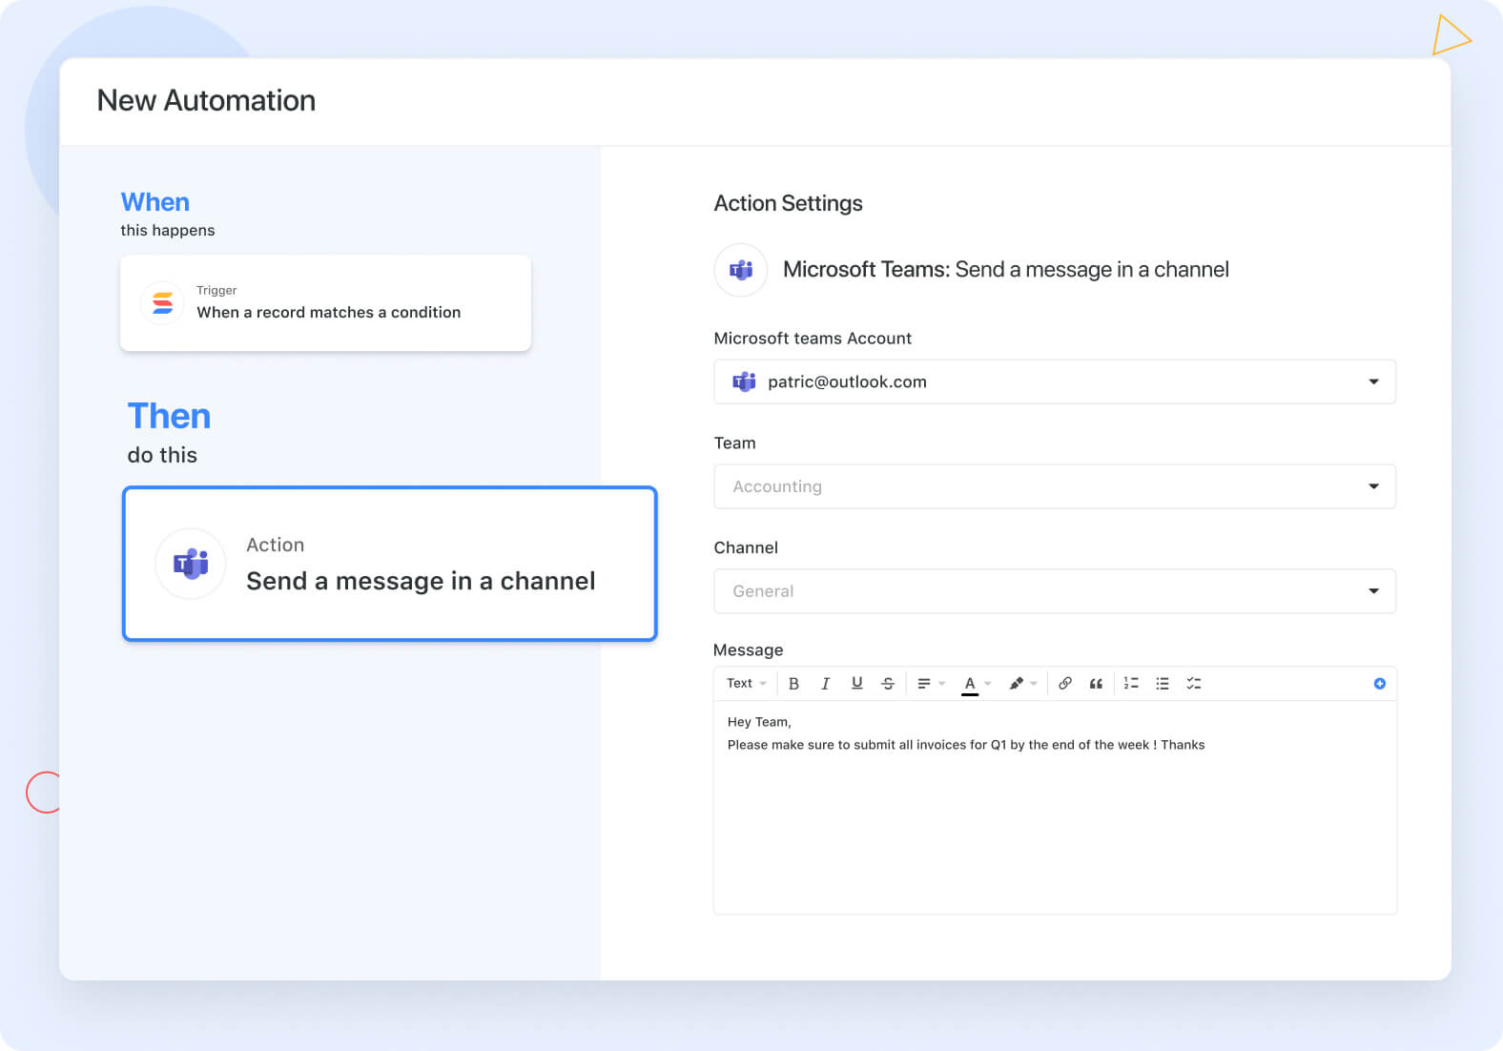Image resolution: width=1503 pixels, height=1051 pixels.
Task: Click the 'Channel' field label
Action: point(746,547)
